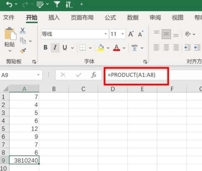202x171 pixels.
Task: Click the Insert Function fx icon
Action: (94, 75)
